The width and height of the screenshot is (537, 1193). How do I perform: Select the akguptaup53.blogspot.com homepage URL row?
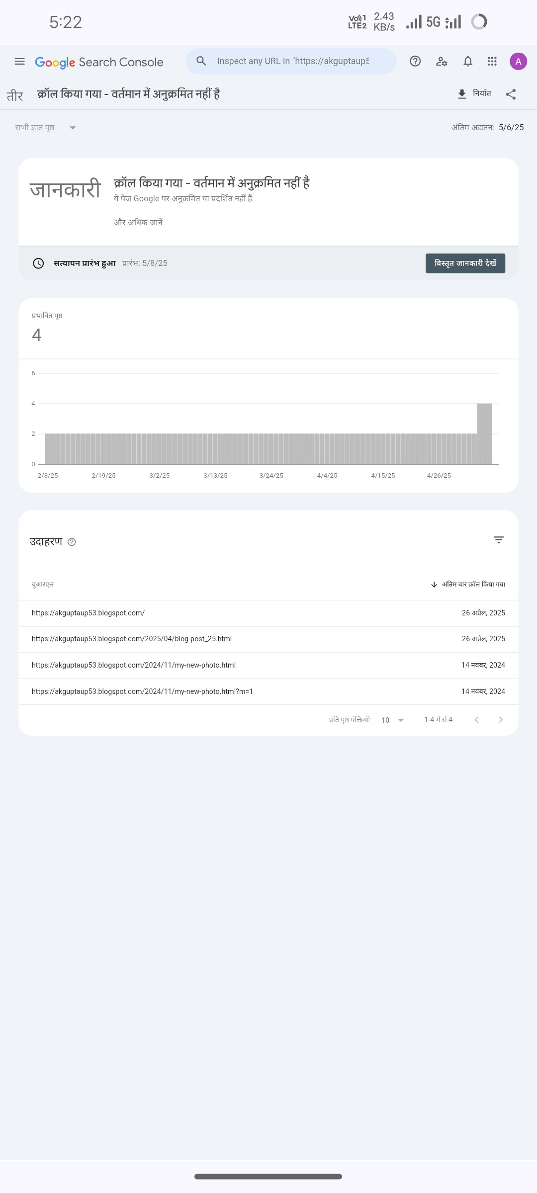(x=89, y=613)
